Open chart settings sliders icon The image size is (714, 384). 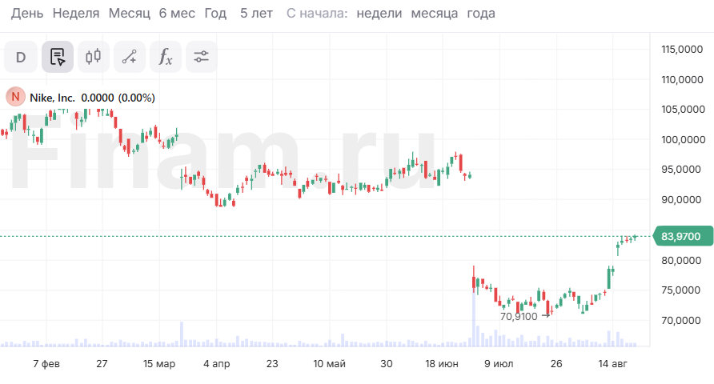[x=201, y=57]
